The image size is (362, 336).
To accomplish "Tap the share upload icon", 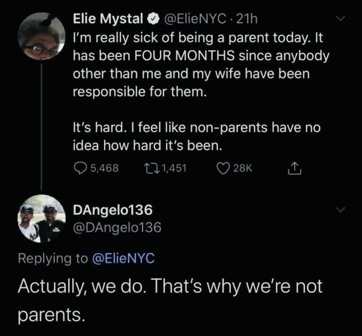I will coord(292,169).
